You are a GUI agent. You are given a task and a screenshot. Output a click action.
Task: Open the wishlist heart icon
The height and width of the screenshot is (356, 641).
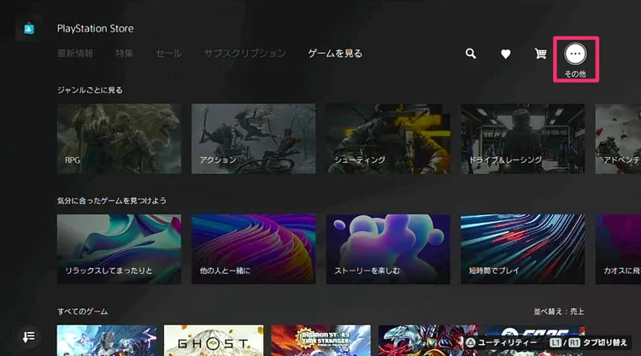[x=505, y=54]
